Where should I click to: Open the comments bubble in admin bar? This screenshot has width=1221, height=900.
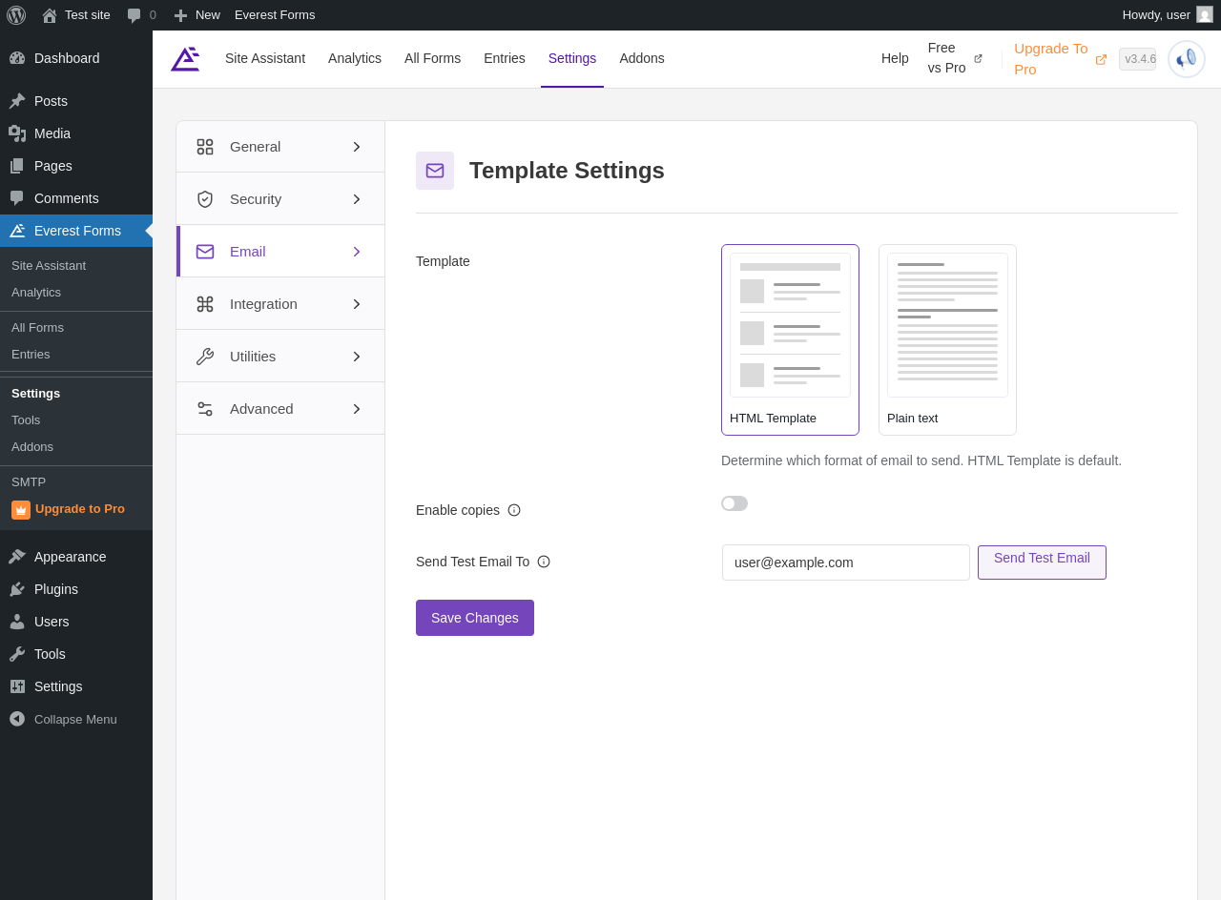point(141,15)
